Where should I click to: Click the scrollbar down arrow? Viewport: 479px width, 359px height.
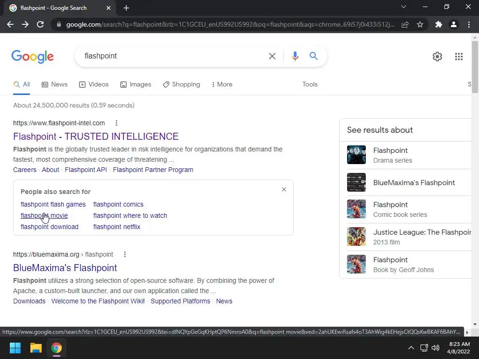(x=475, y=324)
